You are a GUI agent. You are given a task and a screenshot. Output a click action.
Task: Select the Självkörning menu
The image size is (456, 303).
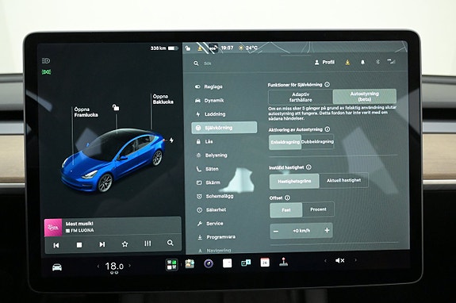coord(224,128)
